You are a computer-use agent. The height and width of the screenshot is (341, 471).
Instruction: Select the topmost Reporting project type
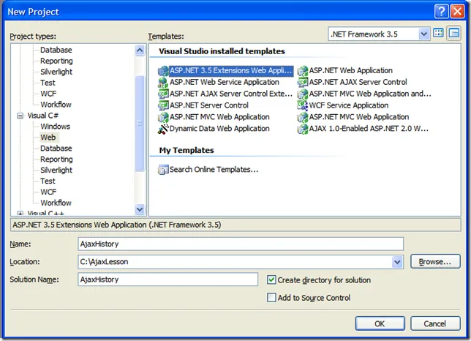[x=56, y=61]
